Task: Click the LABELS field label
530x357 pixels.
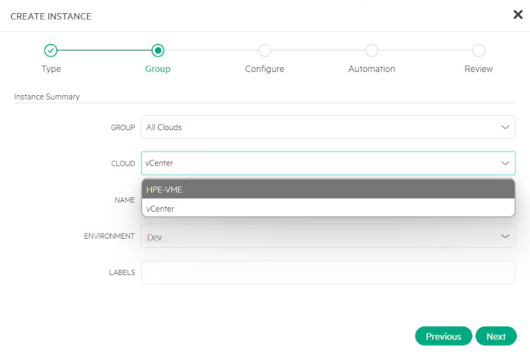Action: 122,272
